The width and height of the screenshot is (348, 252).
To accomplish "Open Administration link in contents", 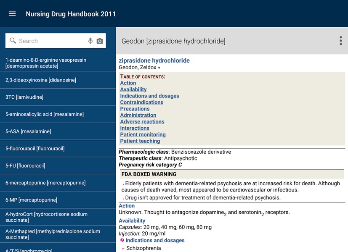I will tap(138, 115).
